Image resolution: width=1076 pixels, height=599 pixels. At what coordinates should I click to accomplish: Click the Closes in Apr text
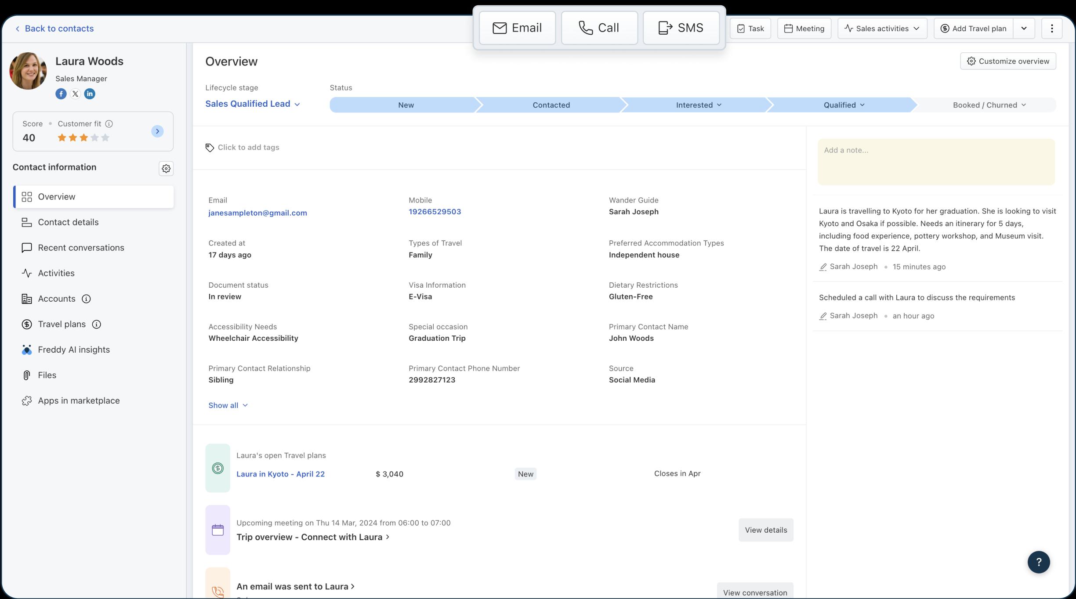[677, 474]
